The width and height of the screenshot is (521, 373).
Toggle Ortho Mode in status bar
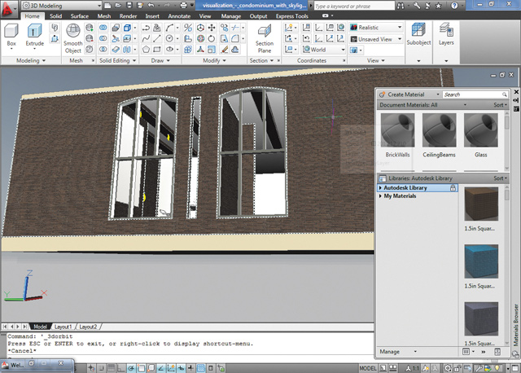point(121,368)
